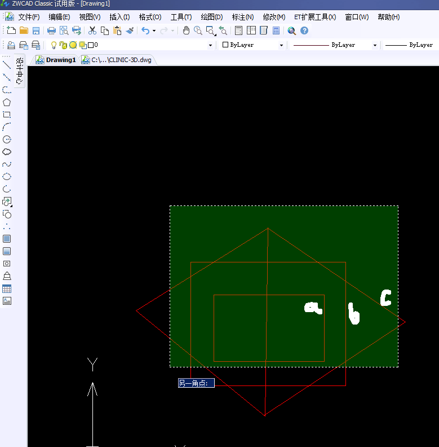Select the Revision Cloud tool
The image size is (439, 447).
click(7, 152)
